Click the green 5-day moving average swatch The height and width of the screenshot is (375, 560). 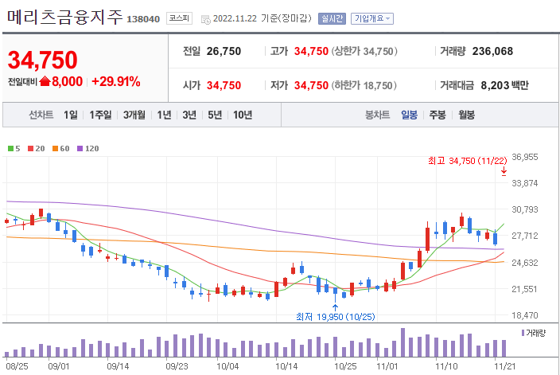pos(10,149)
